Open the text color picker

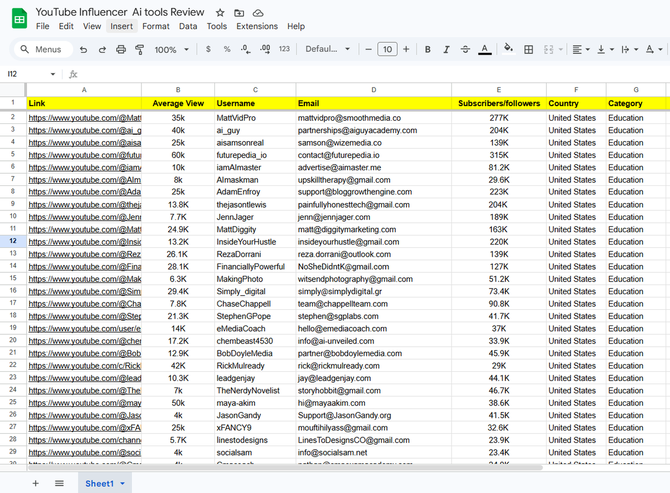coord(485,49)
